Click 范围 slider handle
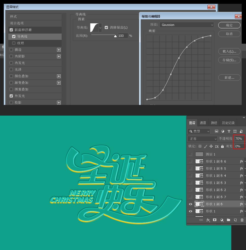 tap(115, 36)
